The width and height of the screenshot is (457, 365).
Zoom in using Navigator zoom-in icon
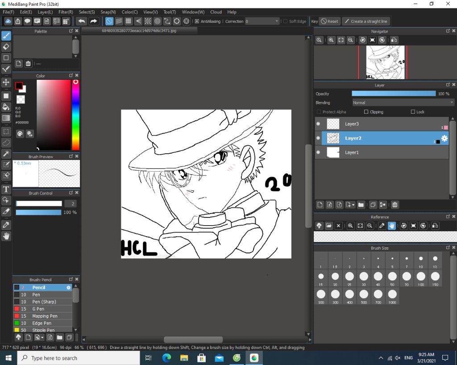(x=331, y=40)
